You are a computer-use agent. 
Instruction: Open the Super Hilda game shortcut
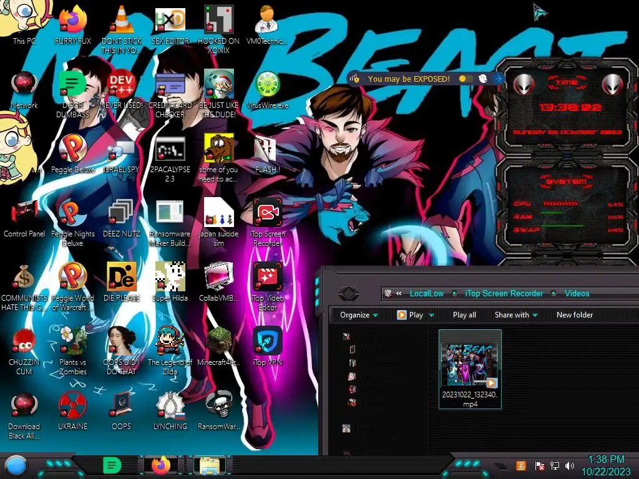(170, 282)
